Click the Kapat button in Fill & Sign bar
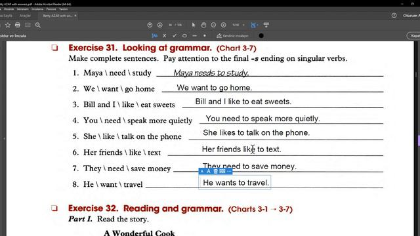Screen dimensions: 420x236 pyautogui.click(x=414, y=35)
